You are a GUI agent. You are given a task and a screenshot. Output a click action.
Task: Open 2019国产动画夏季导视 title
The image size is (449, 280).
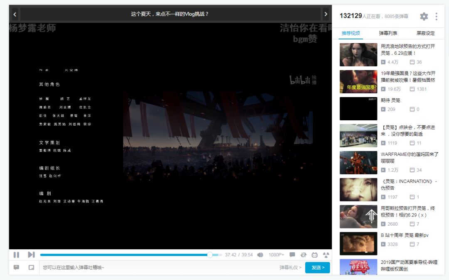(x=409, y=265)
